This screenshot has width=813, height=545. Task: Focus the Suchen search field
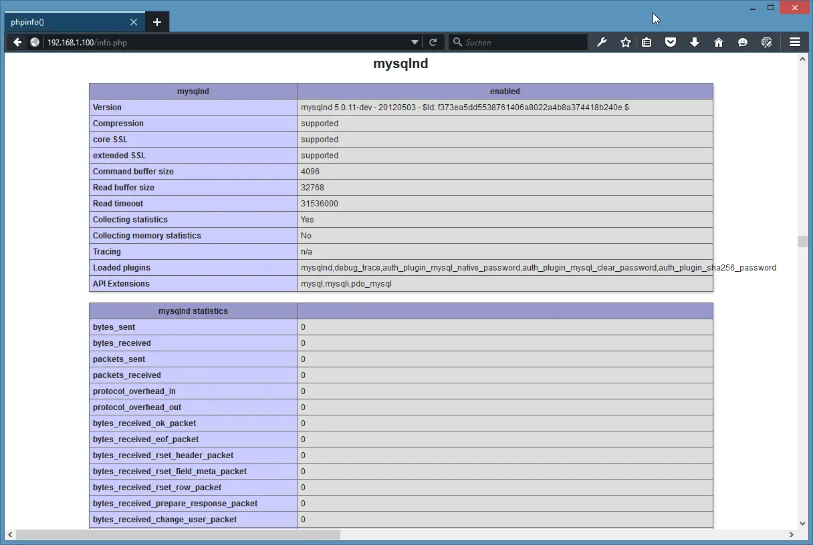tap(518, 42)
